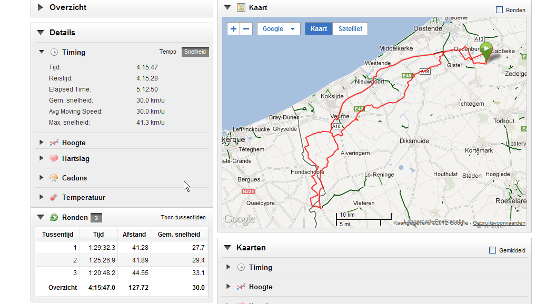The width and height of the screenshot is (556, 304).
Task: Click the Toon tussentijden link
Action: 183,217
